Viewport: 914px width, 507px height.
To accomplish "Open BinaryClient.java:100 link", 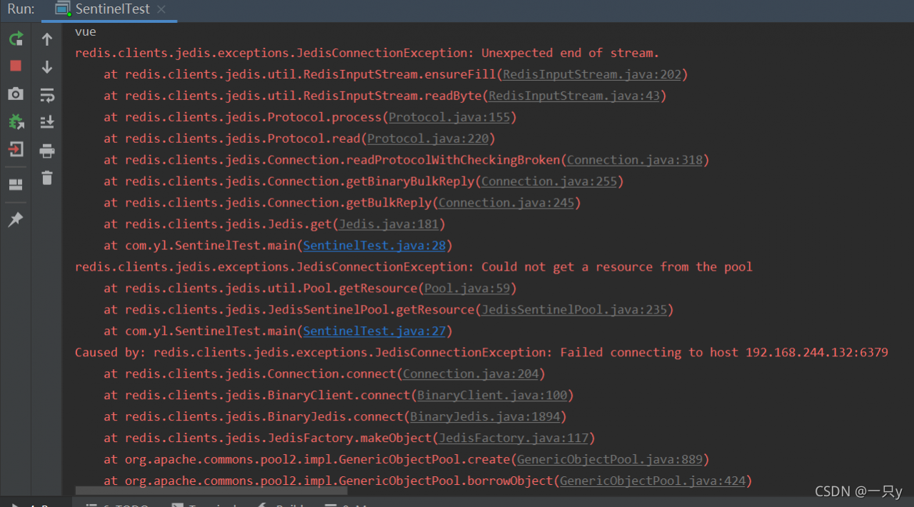I will (492, 396).
